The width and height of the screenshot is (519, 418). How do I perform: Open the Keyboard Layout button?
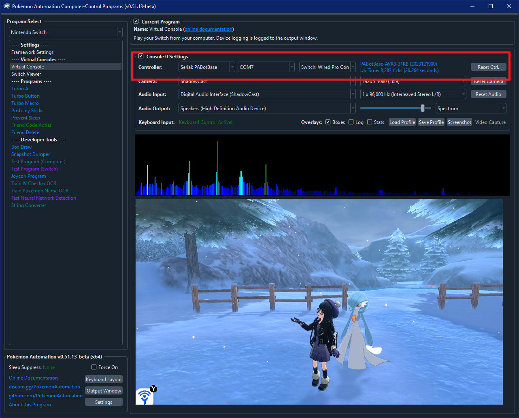[x=104, y=380]
